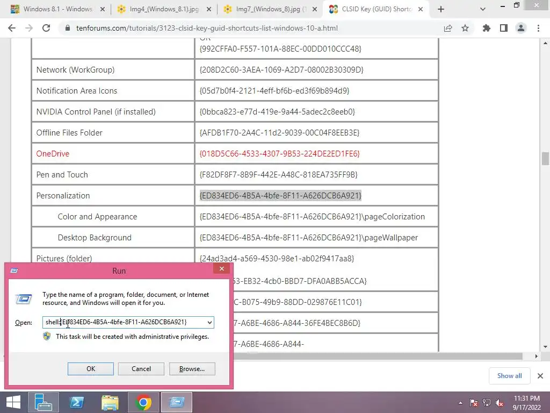Click the muted volume tray icon
The image size is (550, 413).
click(x=500, y=403)
